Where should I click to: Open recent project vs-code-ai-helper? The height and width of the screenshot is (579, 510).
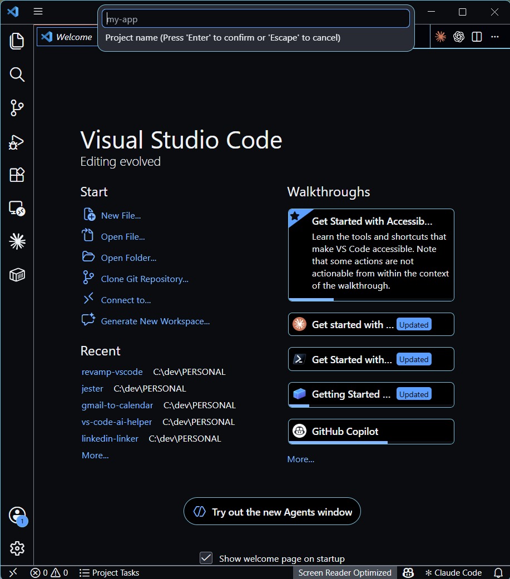click(117, 422)
